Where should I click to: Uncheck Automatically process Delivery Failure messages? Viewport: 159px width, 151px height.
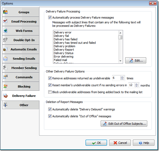point(50,18)
